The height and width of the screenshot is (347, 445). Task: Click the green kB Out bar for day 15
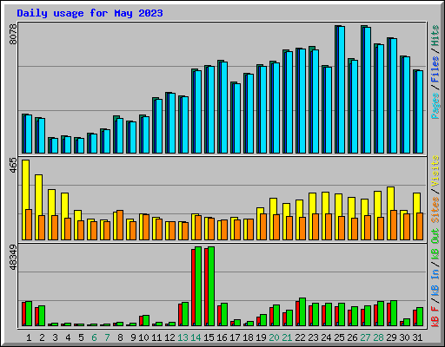pos(211,286)
